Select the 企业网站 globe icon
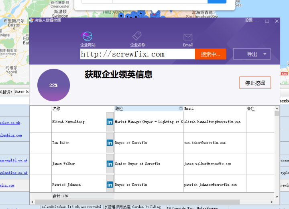The width and height of the screenshot is (289, 209). click(x=87, y=36)
